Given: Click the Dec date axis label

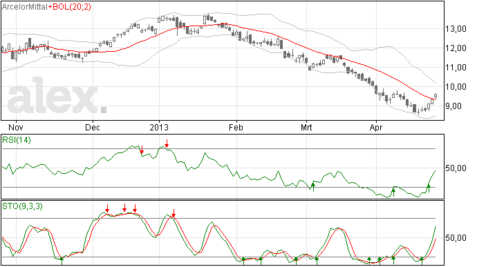Looking at the screenshot, I should 92,127.
